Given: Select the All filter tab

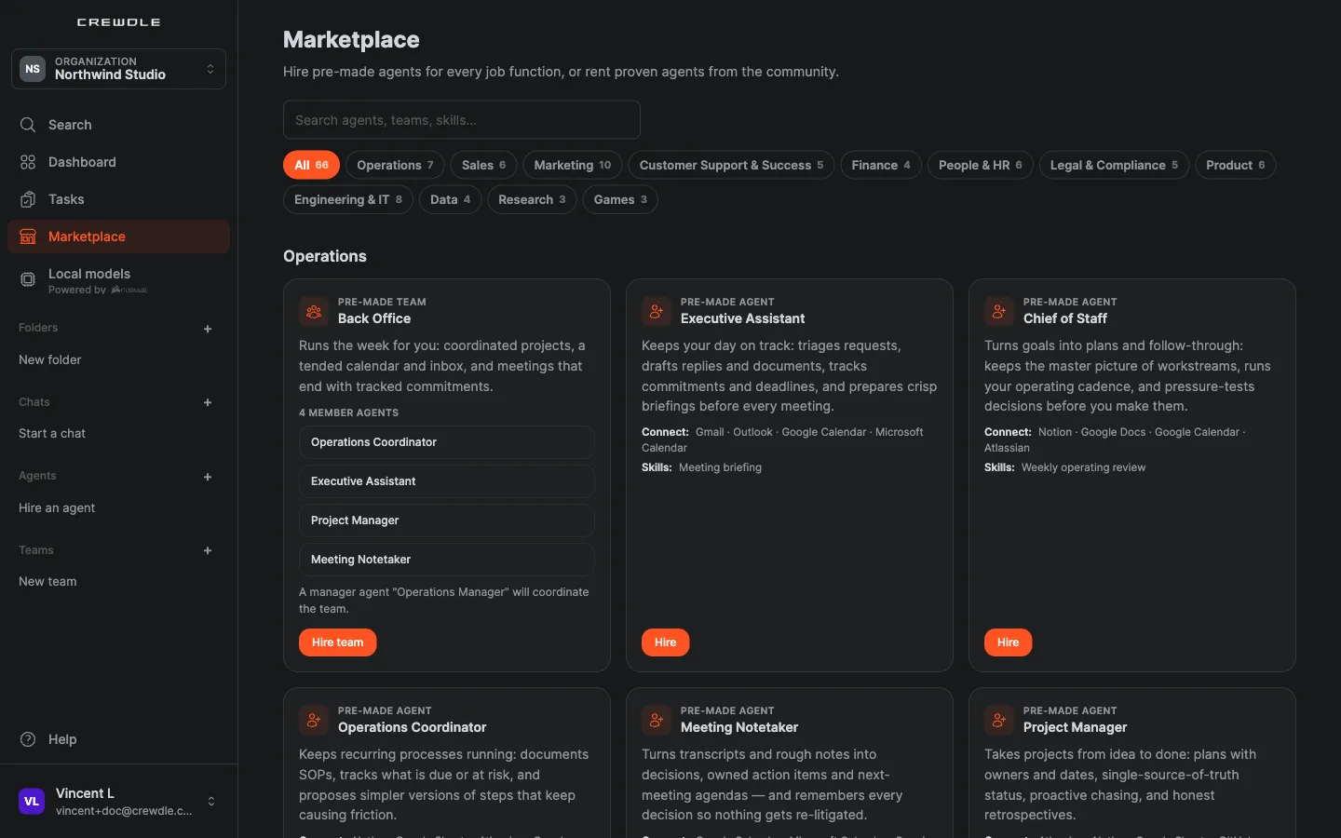Looking at the screenshot, I should [x=311, y=165].
